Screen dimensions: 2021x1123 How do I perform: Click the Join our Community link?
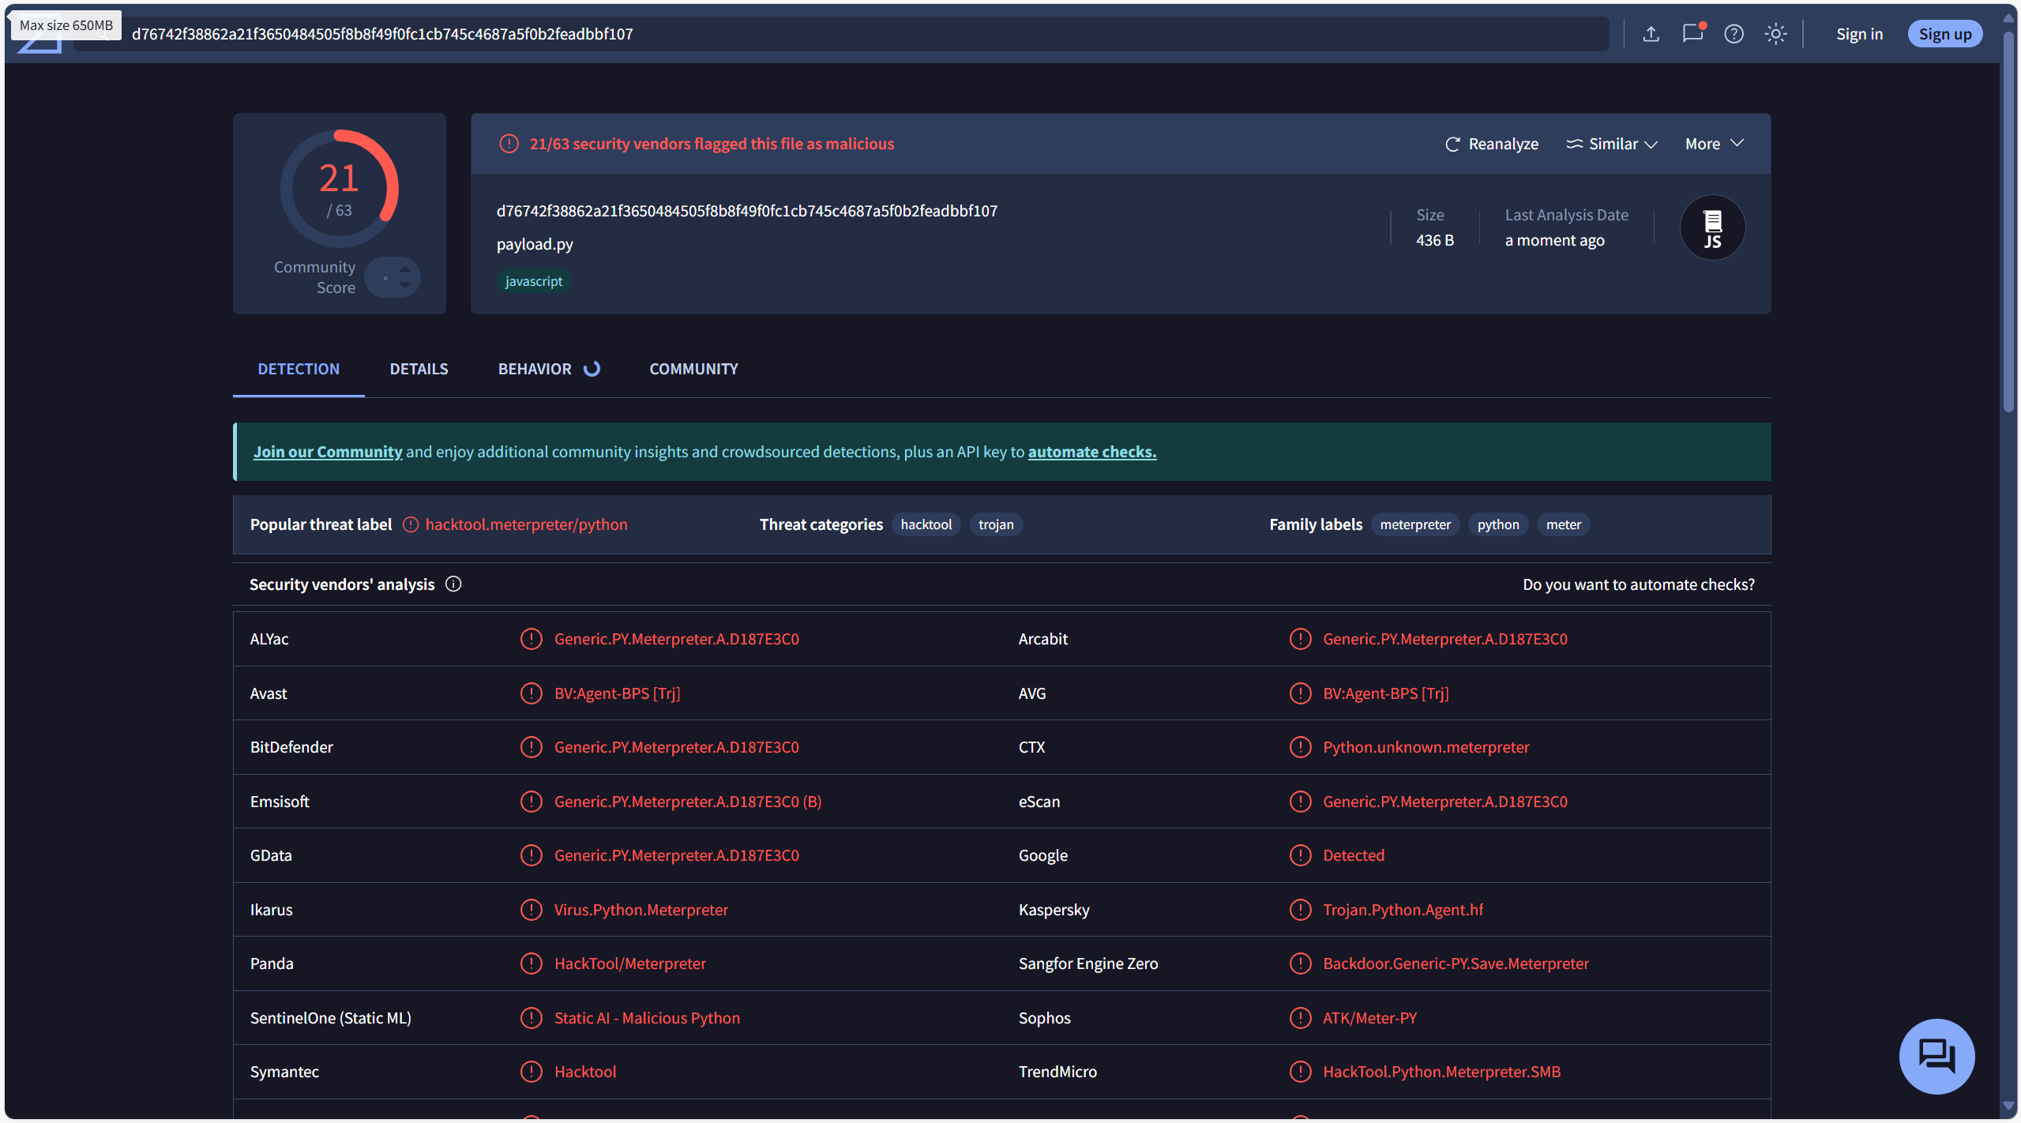click(327, 452)
